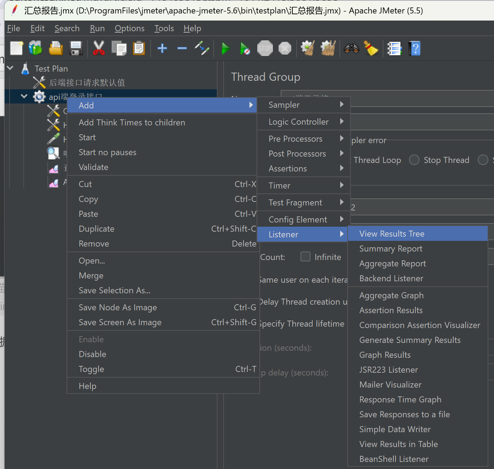Choose View Results in Table listener
This screenshot has width=494, height=469.
point(418,444)
